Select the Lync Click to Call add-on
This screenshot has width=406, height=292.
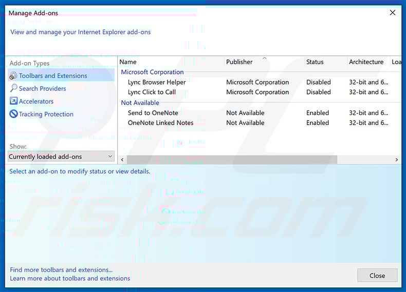coord(152,92)
